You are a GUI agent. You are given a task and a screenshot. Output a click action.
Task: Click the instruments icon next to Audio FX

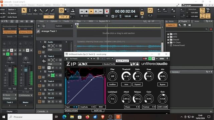180,25
